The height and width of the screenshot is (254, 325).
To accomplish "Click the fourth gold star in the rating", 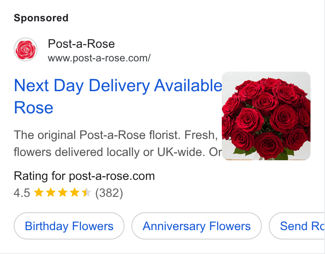I will point(75,193).
